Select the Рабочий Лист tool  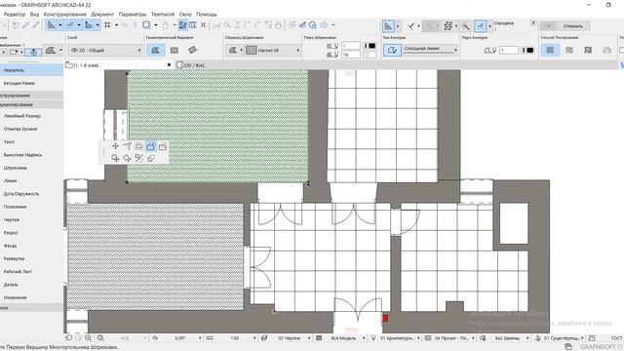31,272
